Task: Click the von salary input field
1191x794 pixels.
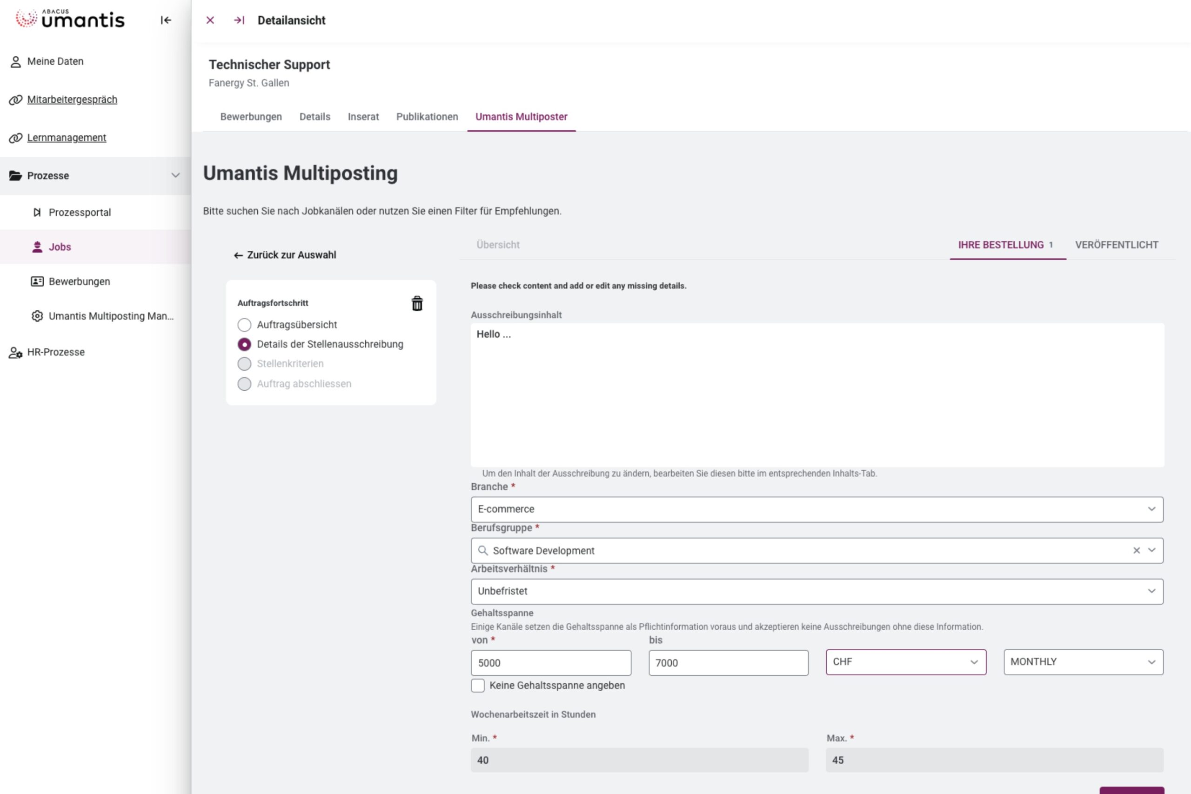Action: click(x=550, y=663)
